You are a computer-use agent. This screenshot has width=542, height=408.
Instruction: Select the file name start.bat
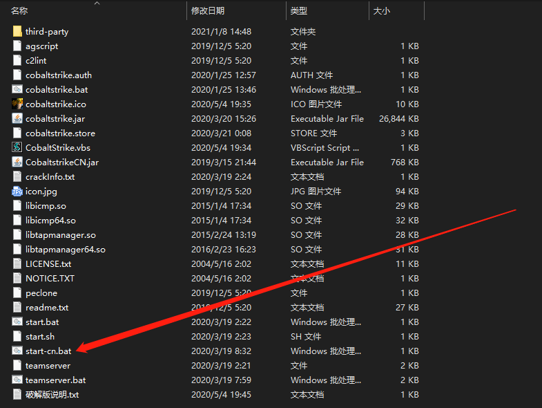tap(42, 322)
